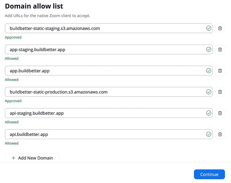
Task: Click the blue Continue button
Action: (x=209, y=175)
